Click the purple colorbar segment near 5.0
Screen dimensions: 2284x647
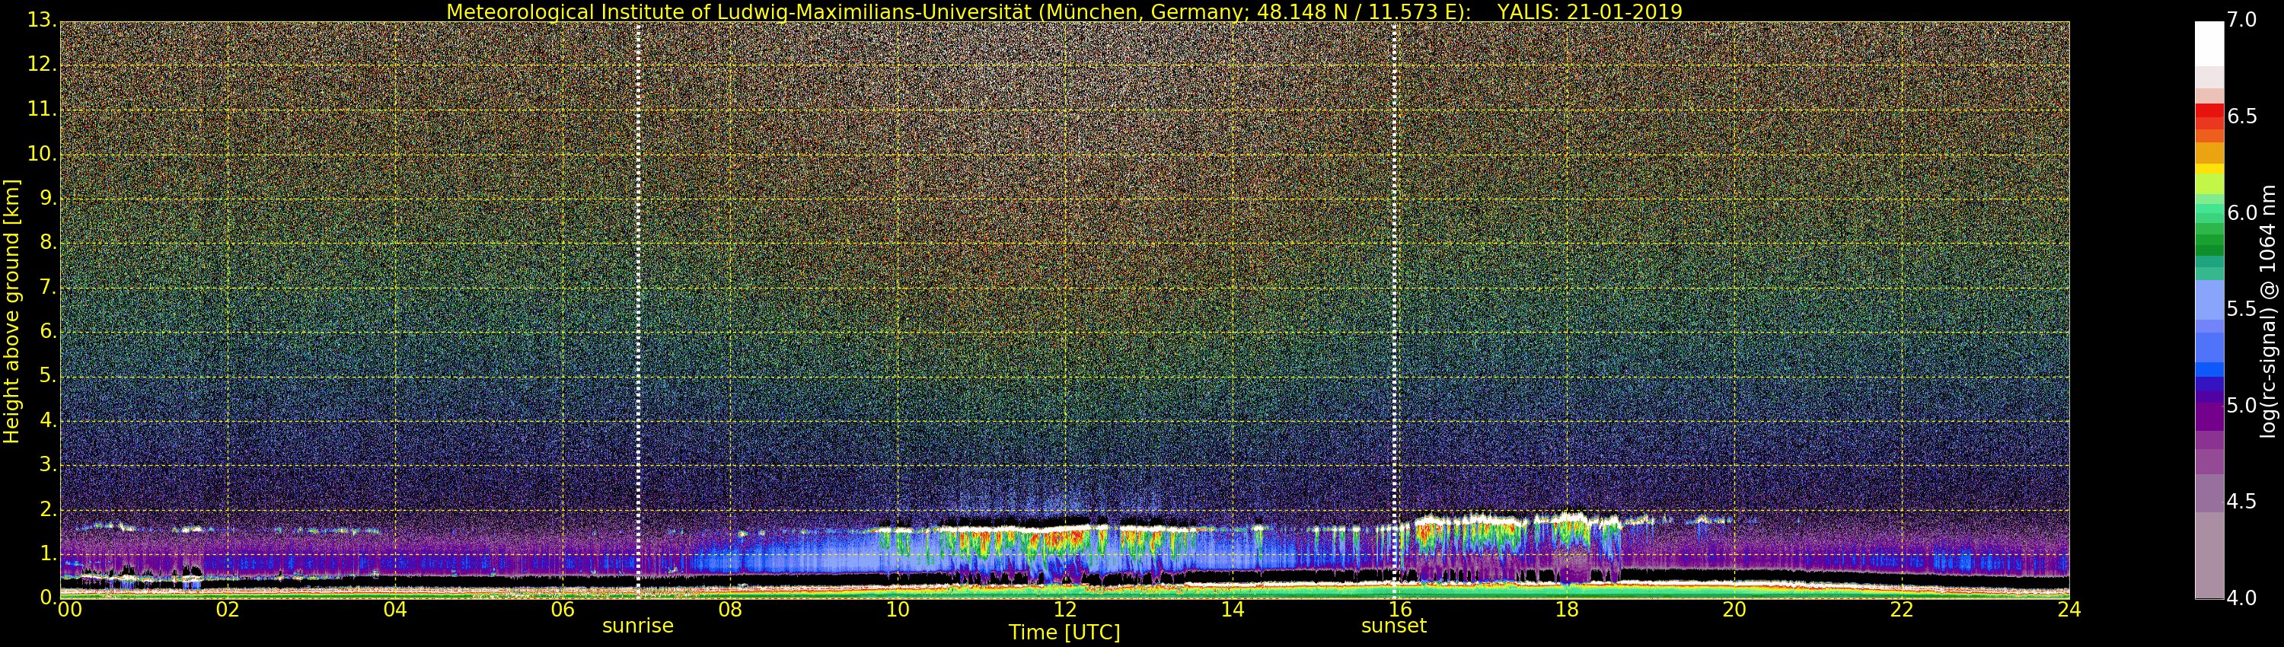point(2209,416)
